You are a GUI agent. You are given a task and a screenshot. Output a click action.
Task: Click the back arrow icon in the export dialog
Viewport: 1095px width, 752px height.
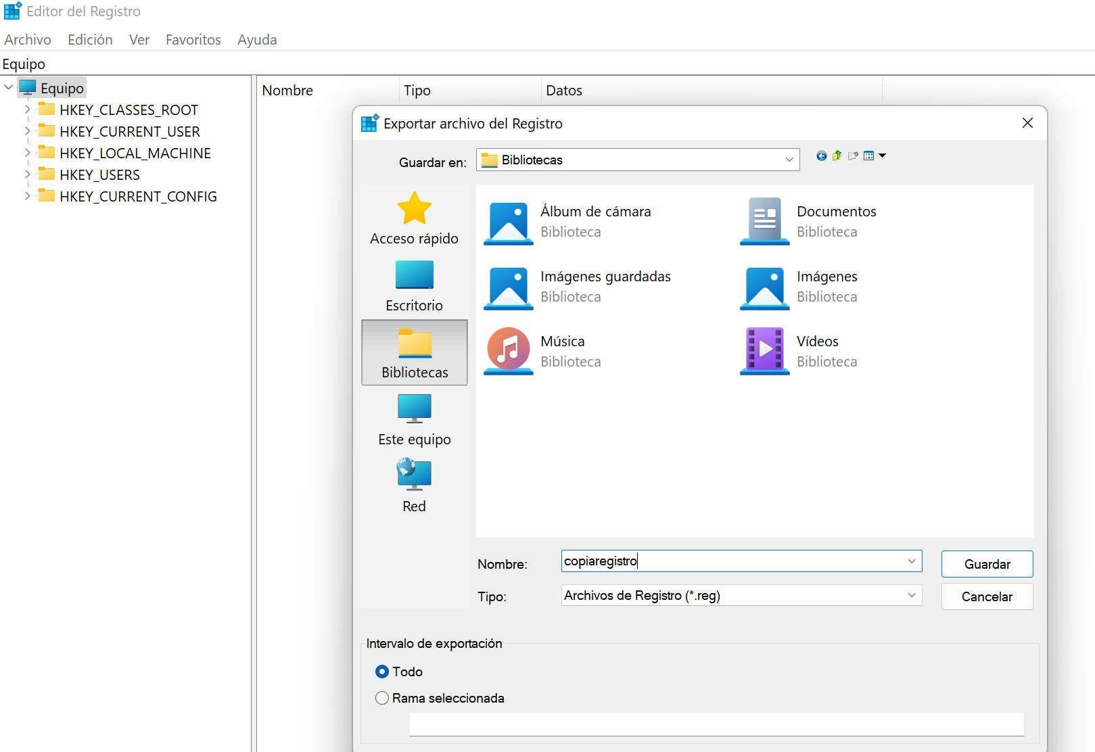(x=821, y=156)
